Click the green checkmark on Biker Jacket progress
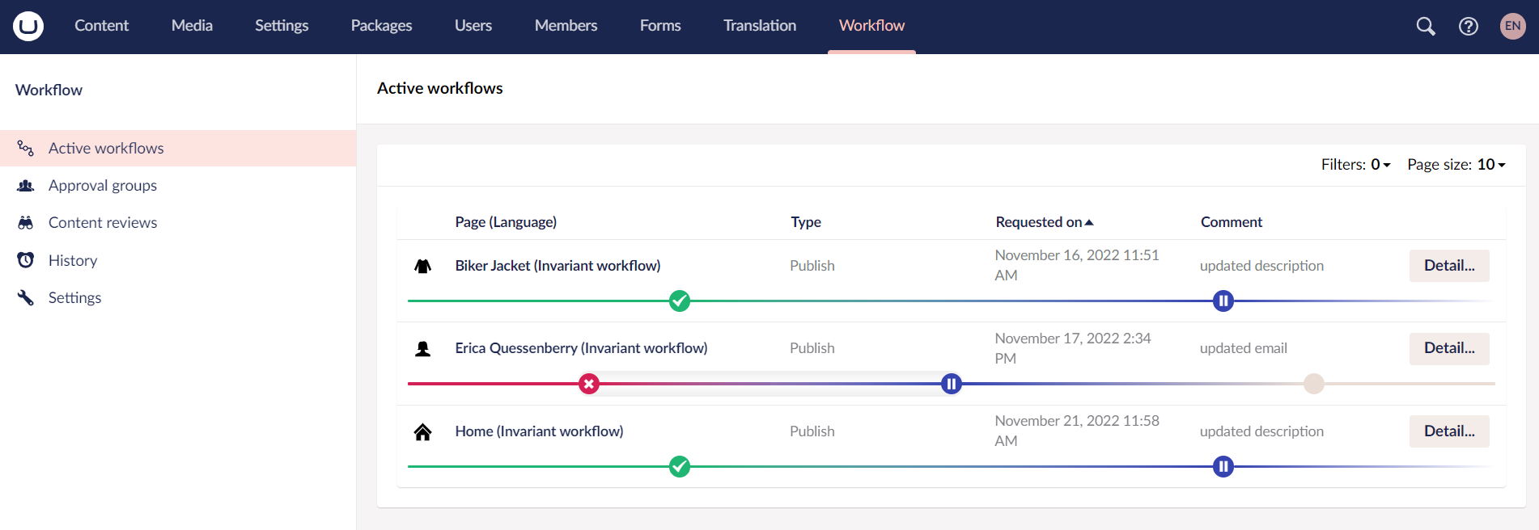The height and width of the screenshot is (530, 1539). coord(680,301)
